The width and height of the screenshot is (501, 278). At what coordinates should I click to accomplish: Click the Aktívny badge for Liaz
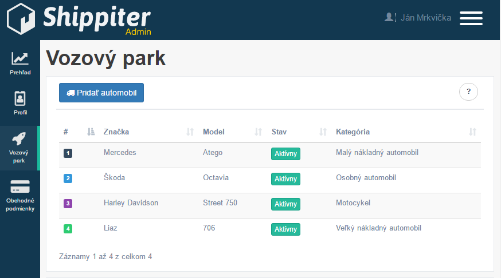click(x=285, y=229)
